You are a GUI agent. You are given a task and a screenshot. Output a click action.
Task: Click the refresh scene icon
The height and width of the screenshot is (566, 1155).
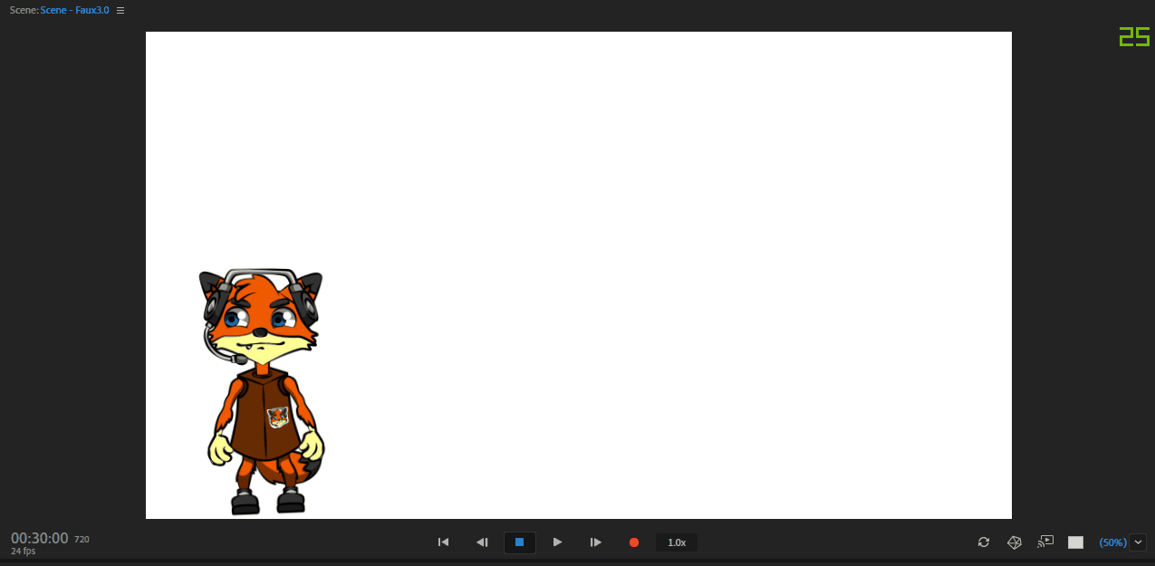point(984,542)
